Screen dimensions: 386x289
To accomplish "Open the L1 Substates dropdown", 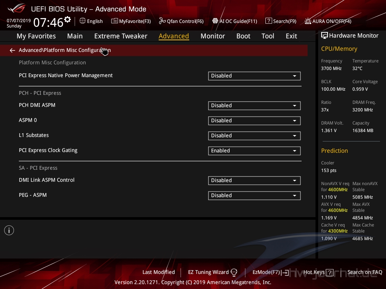I will (254, 135).
